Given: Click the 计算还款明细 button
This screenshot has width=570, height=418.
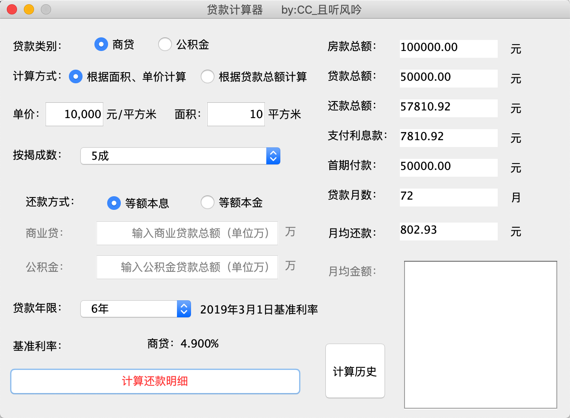Looking at the screenshot, I should [x=155, y=381].
